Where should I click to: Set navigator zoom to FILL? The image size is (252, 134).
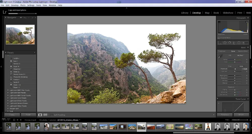point(25,18)
